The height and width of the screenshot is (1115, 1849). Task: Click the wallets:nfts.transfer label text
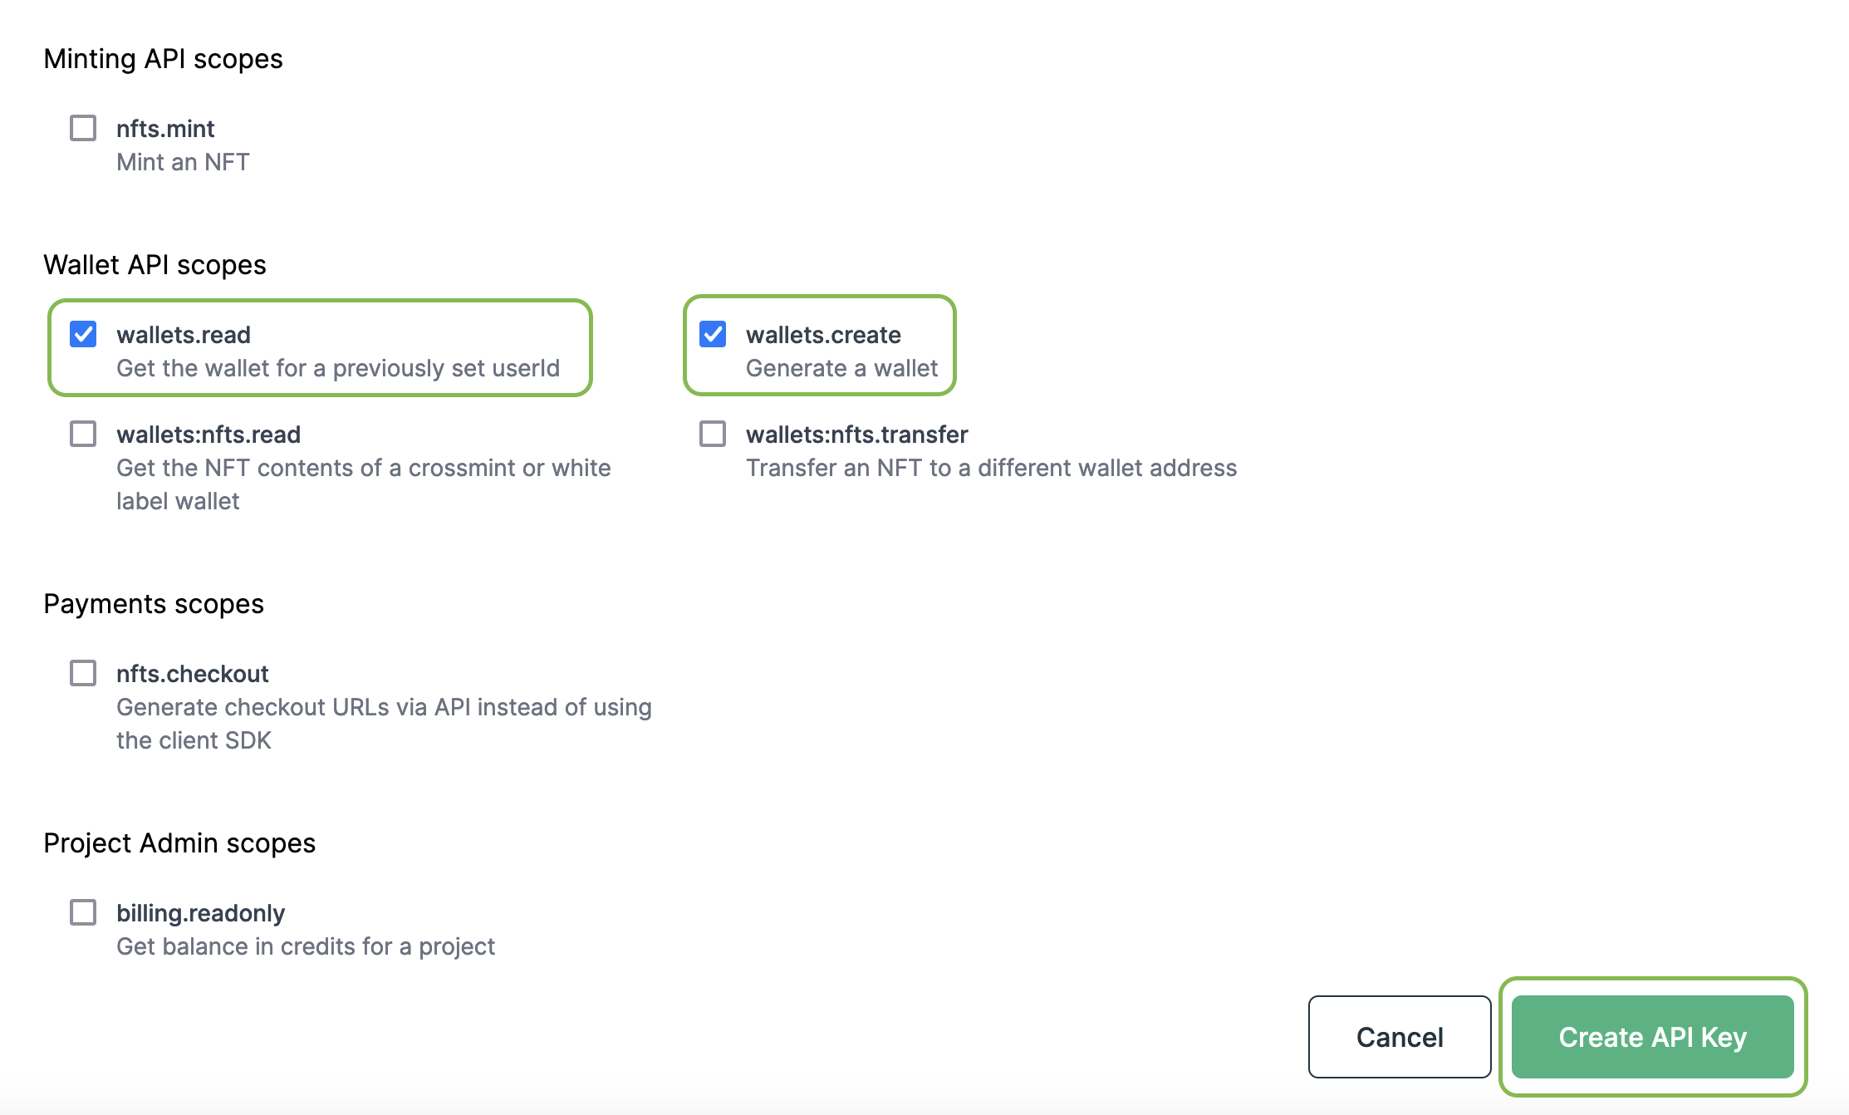(856, 435)
